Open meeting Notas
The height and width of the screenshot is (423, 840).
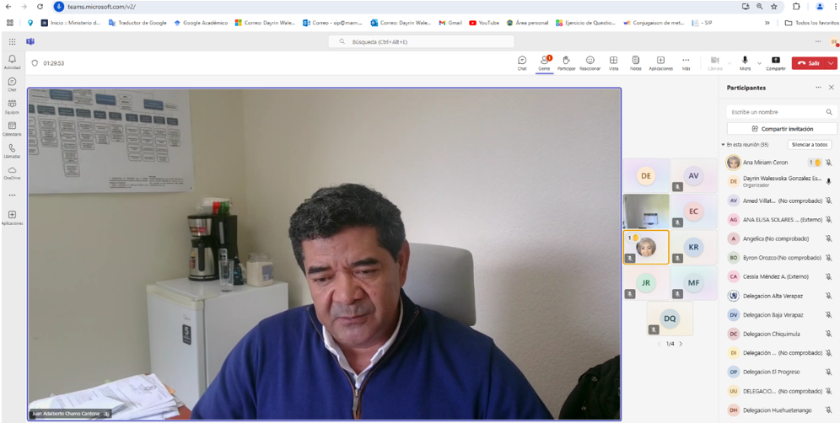tap(635, 62)
